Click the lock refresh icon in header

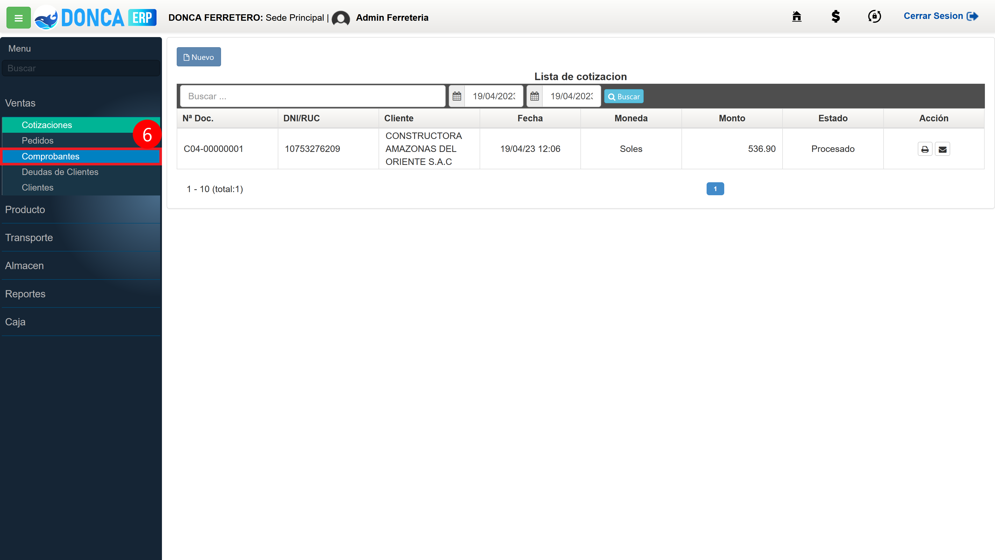coord(875,16)
